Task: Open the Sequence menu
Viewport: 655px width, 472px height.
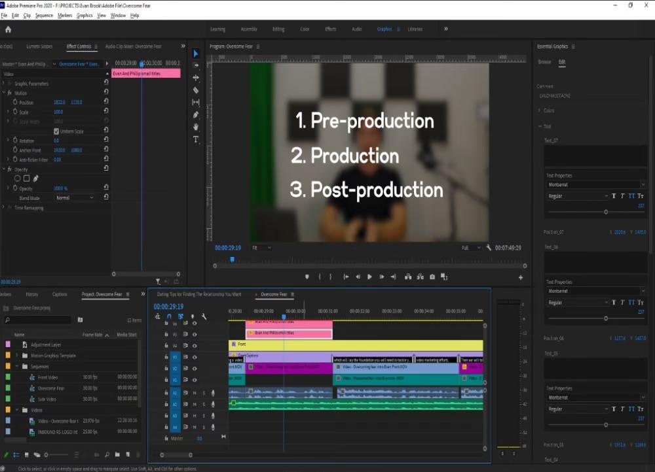Action: click(x=44, y=16)
